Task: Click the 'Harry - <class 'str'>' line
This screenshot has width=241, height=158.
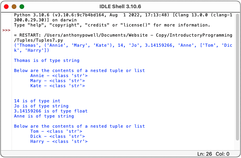Action: [x=59, y=141]
